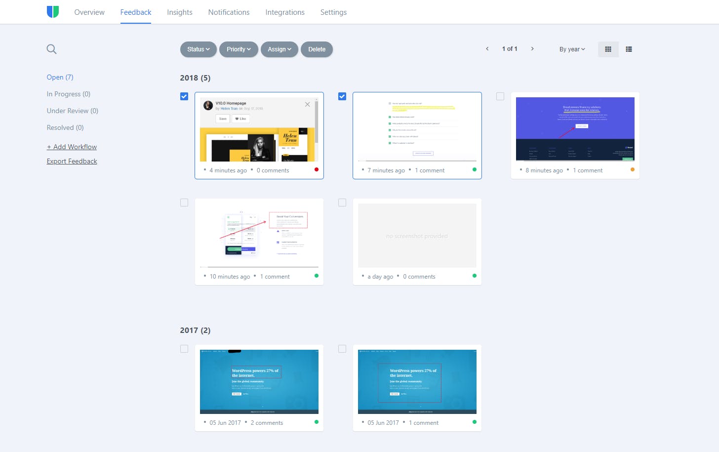The width and height of the screenshot is (719, 452).
Task: Open the purple financing page thumbnail
Action: [575, 129]
